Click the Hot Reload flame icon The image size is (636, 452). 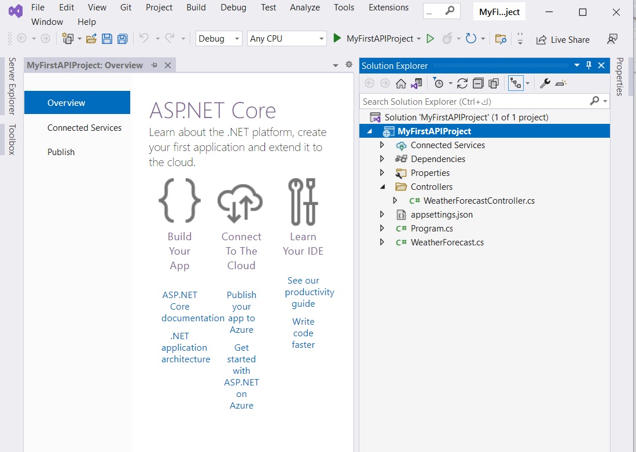click(x=447, y=39)
